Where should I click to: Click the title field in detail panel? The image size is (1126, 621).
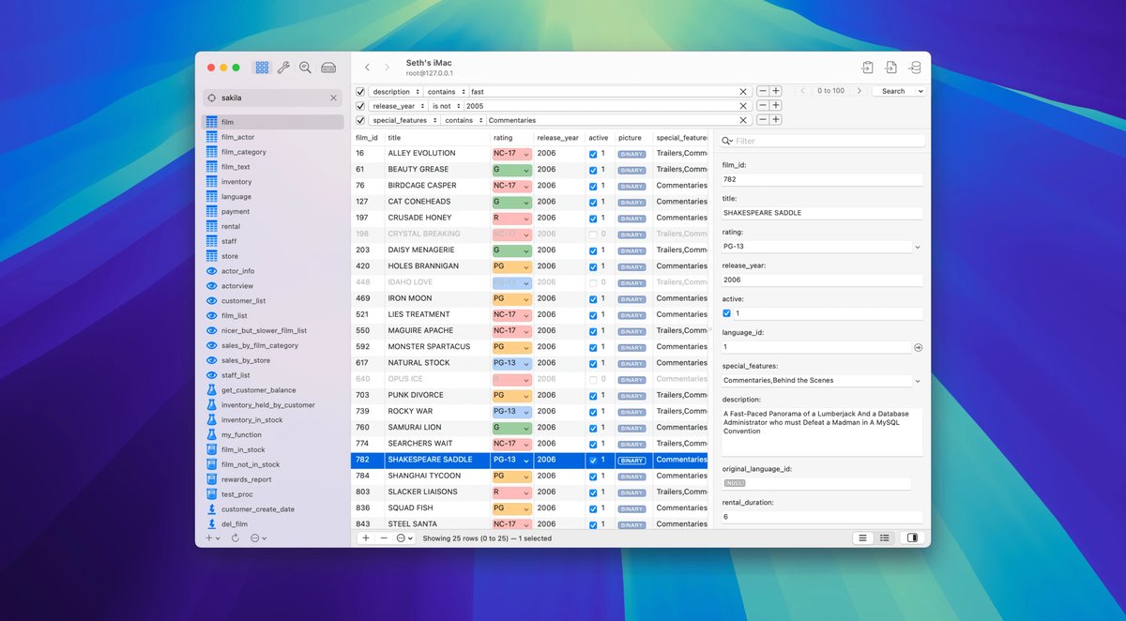(821, 213)
